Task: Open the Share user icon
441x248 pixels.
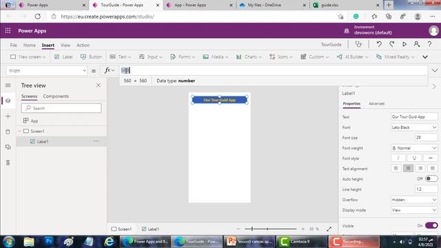Action: 416,44
